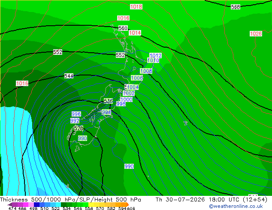
Task: Click the legend value 606
Action: click(130, 208)
